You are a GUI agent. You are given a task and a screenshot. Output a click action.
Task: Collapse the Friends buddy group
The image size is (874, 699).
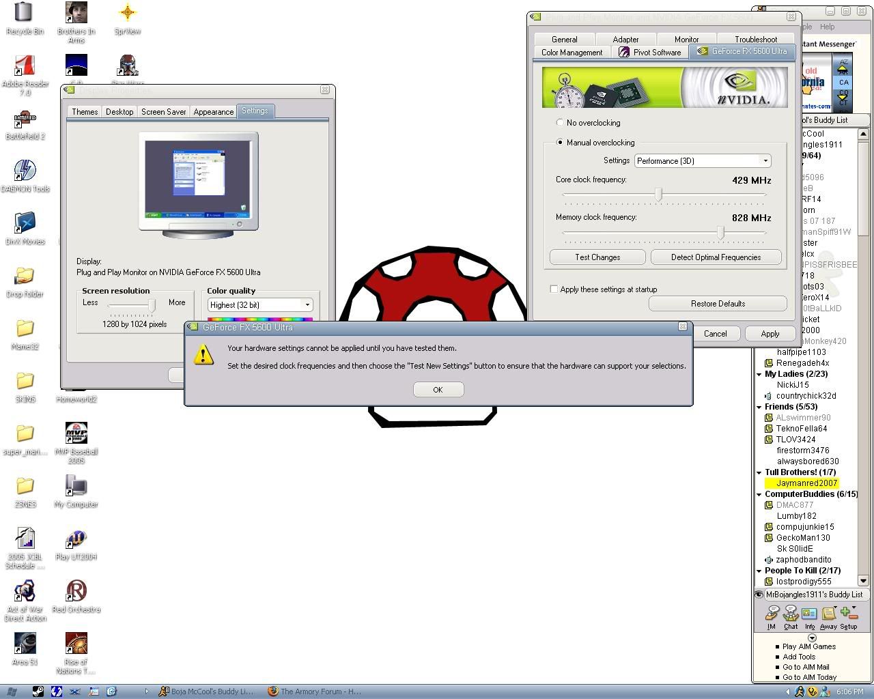pyautogui.click(x=759, y=407)
